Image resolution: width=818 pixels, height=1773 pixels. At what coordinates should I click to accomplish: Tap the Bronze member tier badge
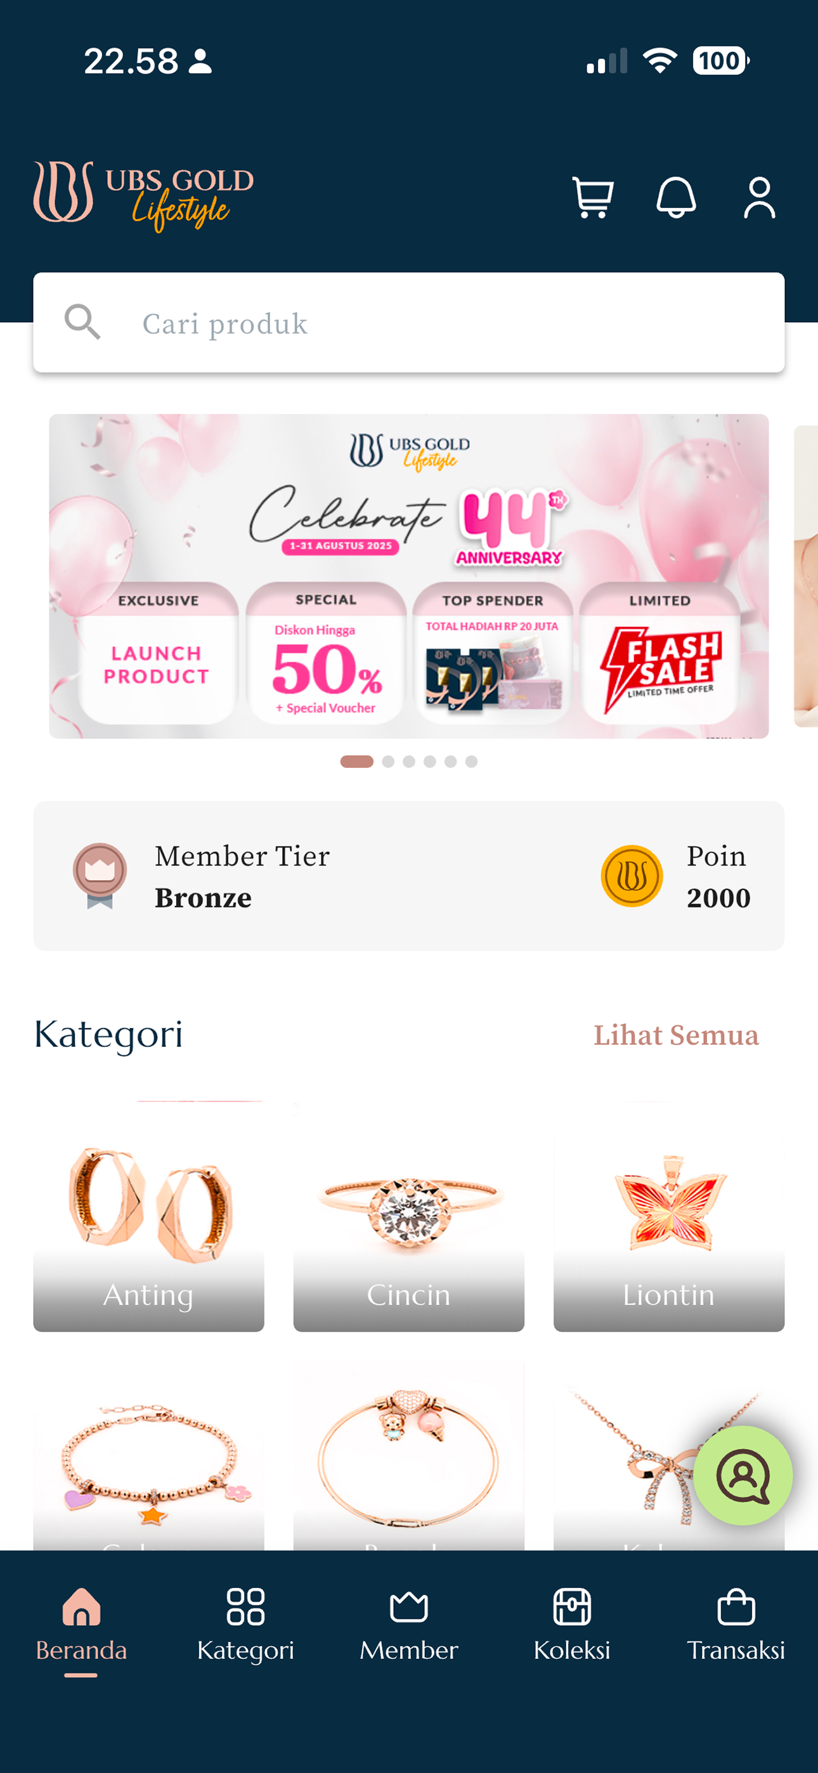(x=100, y=876)
